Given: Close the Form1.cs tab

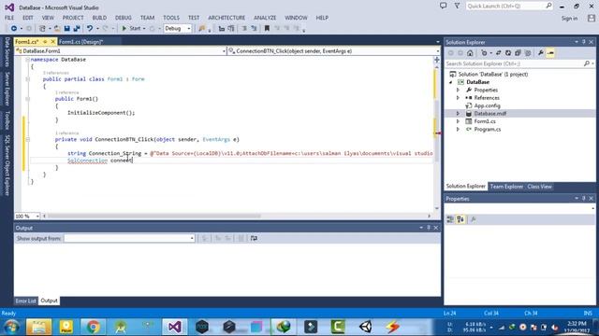Looking at the screenshot, I should click(52, 41).
